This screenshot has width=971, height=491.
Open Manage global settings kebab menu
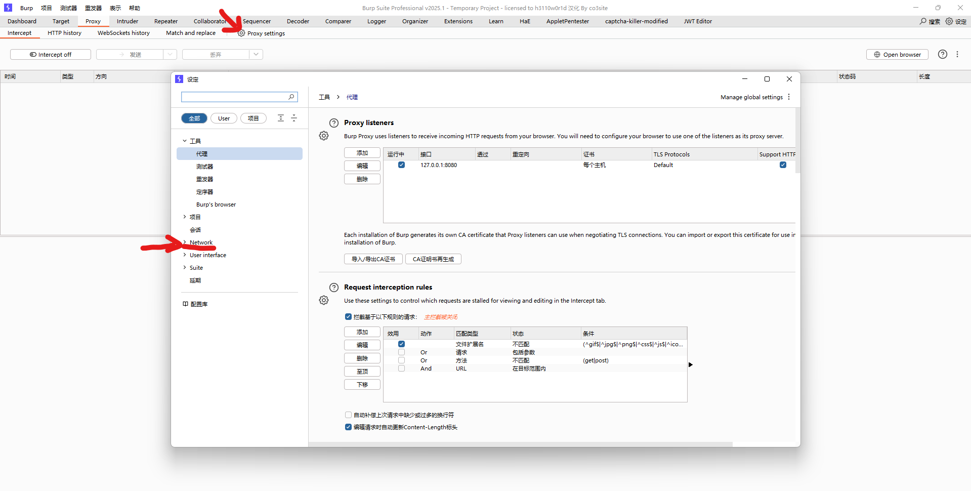(789, 97)
